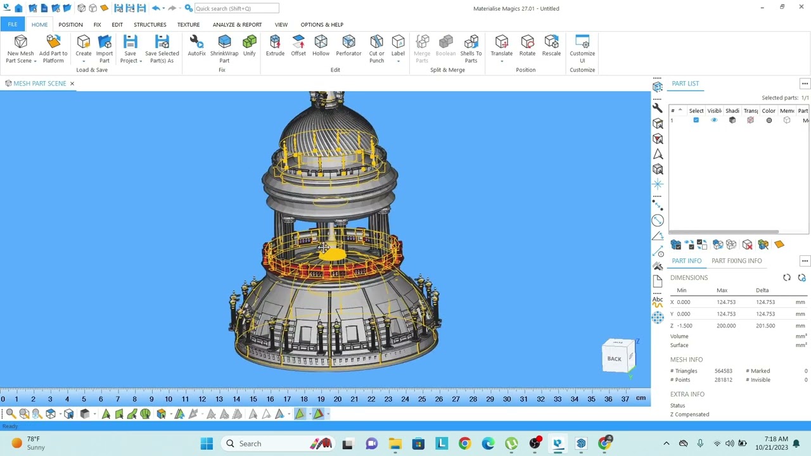Open the STRUCTURES ribbon tab
The image size is (811, 456).
(150, 24)
